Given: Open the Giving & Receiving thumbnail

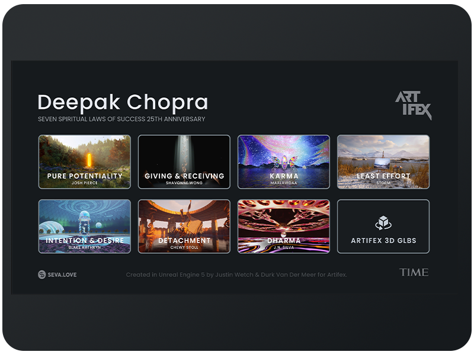Looking at the screenshot, I should [184, 162].
